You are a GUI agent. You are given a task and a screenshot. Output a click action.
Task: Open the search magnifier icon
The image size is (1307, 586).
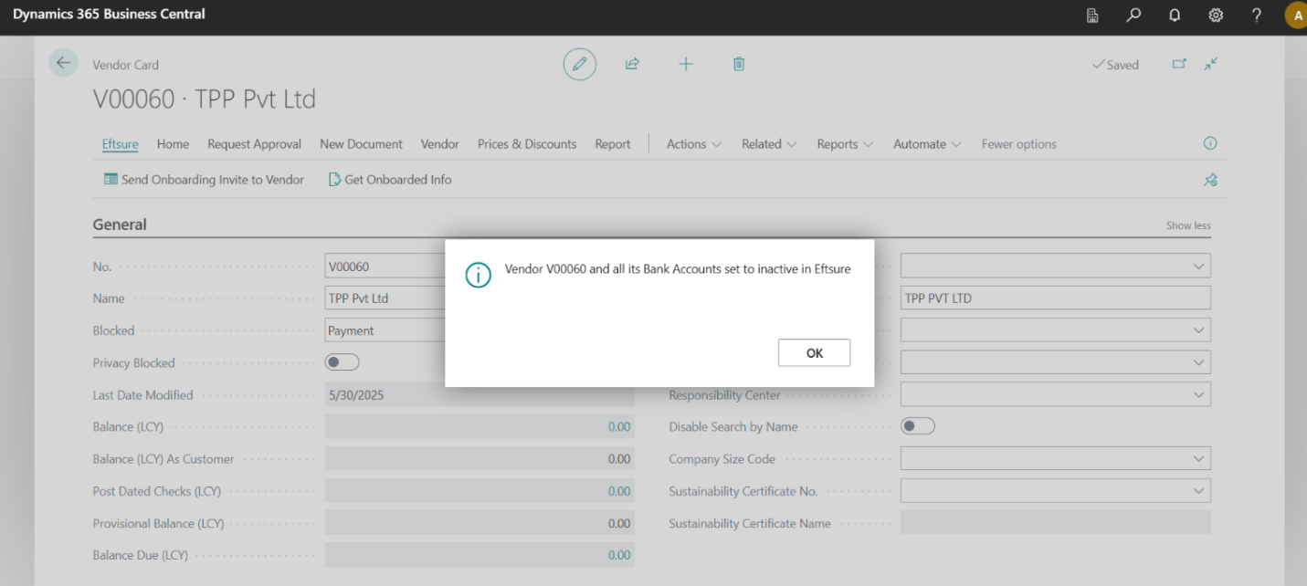tap(1133, 15)
